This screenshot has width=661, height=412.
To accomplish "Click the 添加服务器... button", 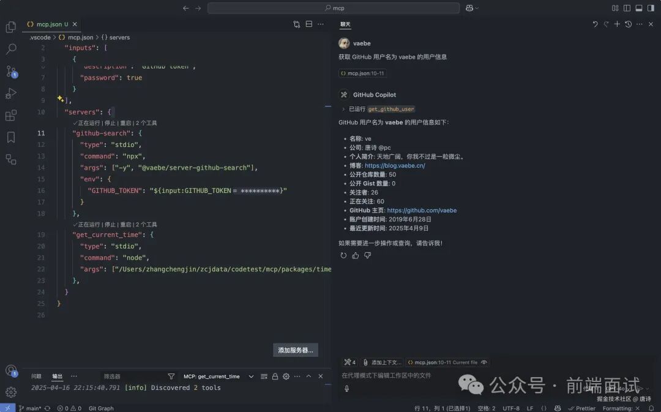I will tap(296, 350).
